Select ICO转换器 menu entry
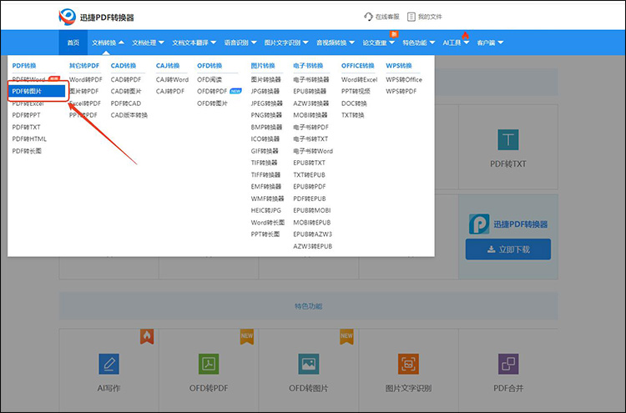626x413 pixels. [265, 139]
